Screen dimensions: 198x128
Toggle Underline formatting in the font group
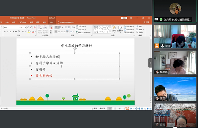pos(10,31)
